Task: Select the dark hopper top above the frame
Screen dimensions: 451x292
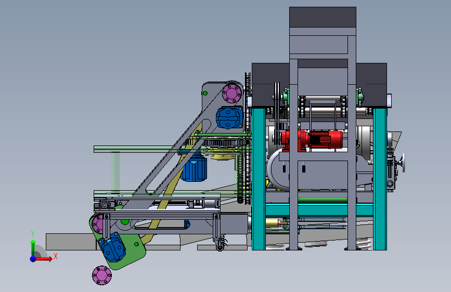Action: 323,17
